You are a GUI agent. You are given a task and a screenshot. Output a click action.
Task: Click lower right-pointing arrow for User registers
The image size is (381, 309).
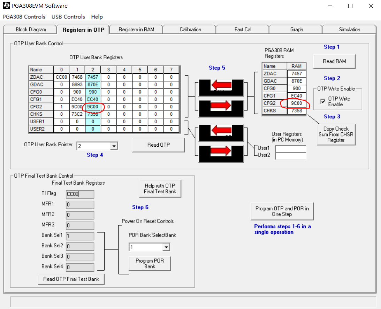point(221,154)
